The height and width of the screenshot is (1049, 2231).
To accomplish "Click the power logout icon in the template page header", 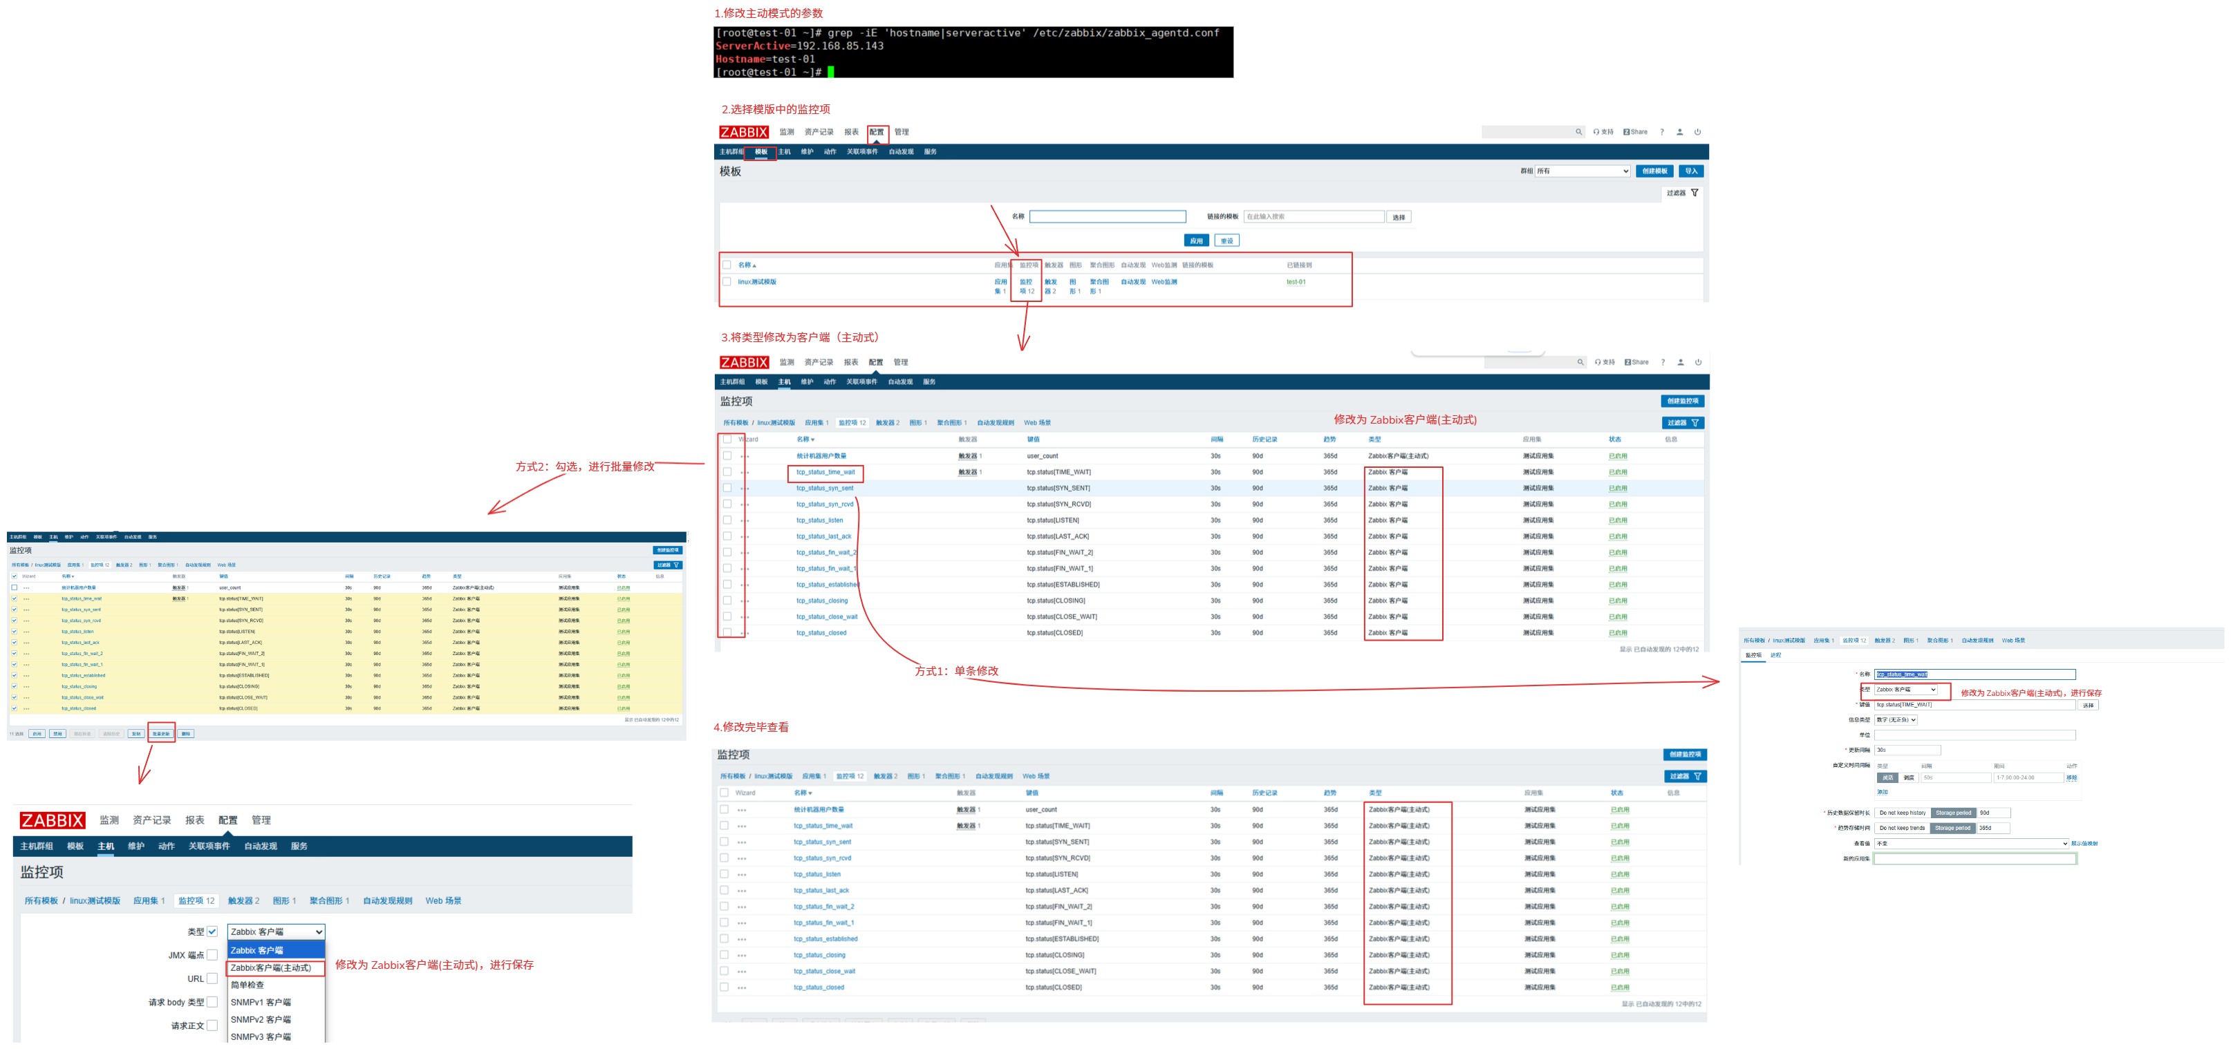I will [1697, 133].
